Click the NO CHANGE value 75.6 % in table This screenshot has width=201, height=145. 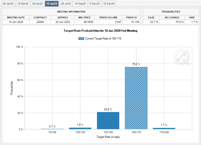(x=179, y=22)
